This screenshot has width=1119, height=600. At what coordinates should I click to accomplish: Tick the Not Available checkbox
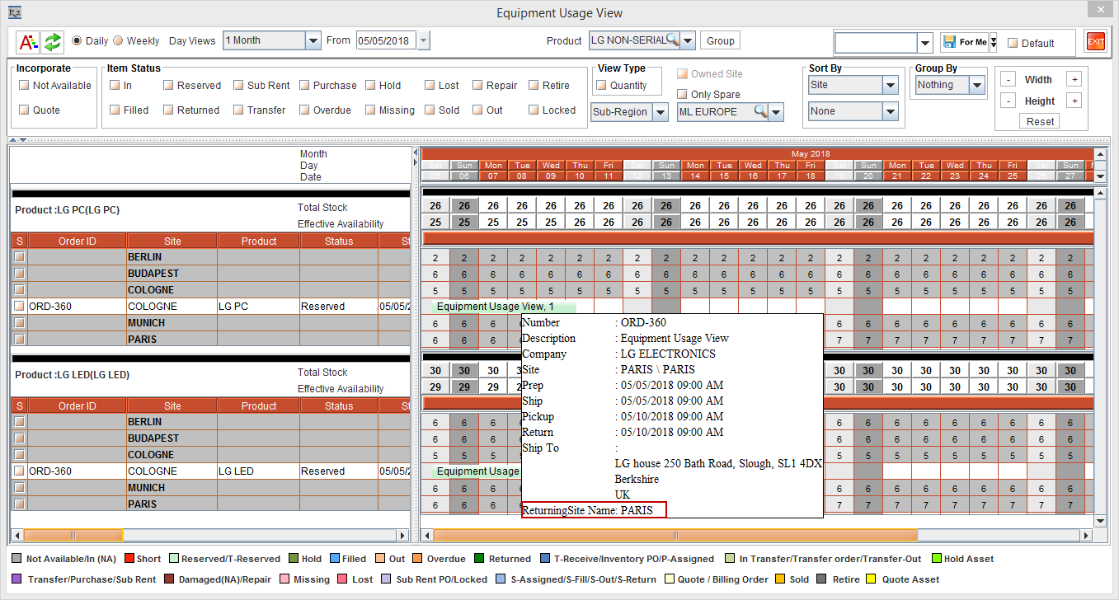pyautogui.click(x=24, y=85)
